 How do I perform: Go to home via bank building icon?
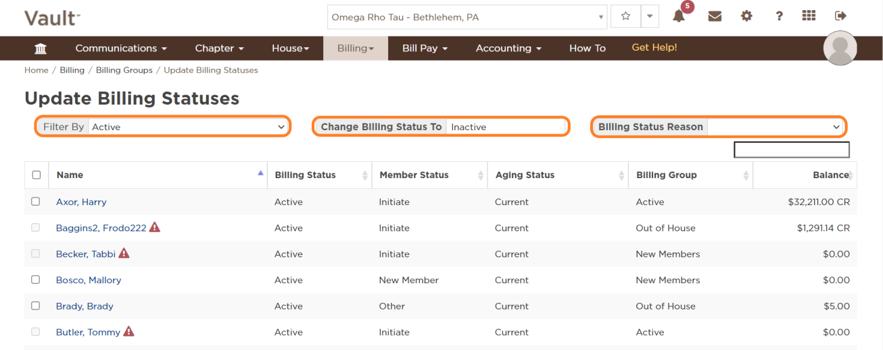pyautogui.click(x=41, y=49)
